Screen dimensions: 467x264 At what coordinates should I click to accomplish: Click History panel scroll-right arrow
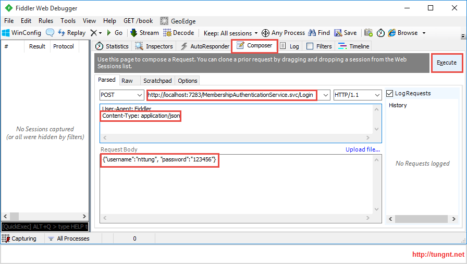454,219
